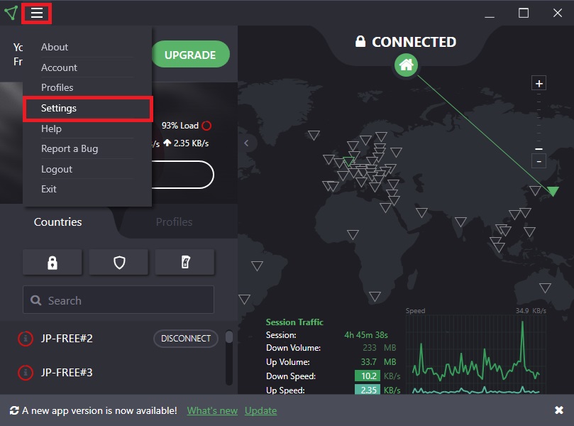Click the lock icon beside CONNECTED

[x=360, y=41]
